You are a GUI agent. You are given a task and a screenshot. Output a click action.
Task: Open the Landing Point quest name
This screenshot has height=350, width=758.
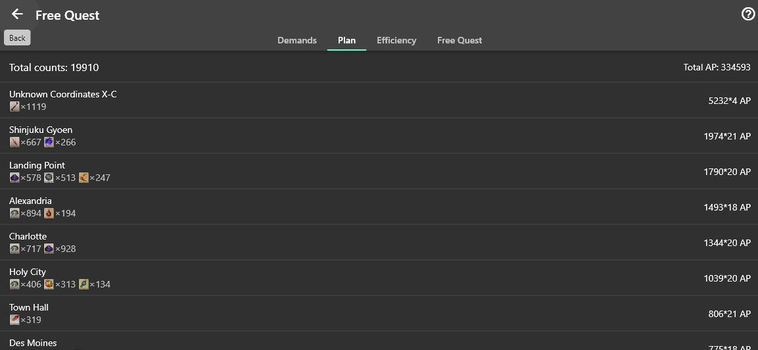click(x=37, y=165)
